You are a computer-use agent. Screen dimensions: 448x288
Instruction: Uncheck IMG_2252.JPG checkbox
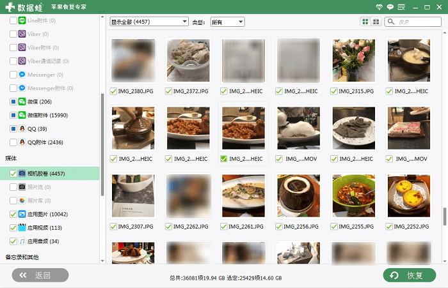tap(389, 227)
